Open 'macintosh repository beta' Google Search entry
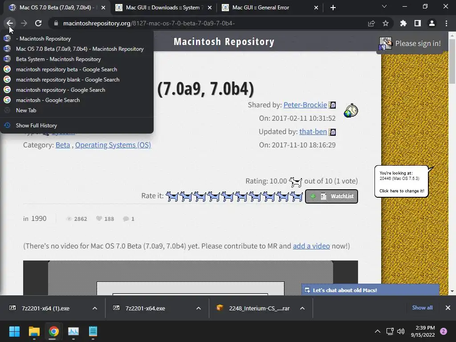The width and height of the screenshot is (456, 342). [x=77, y=69]
